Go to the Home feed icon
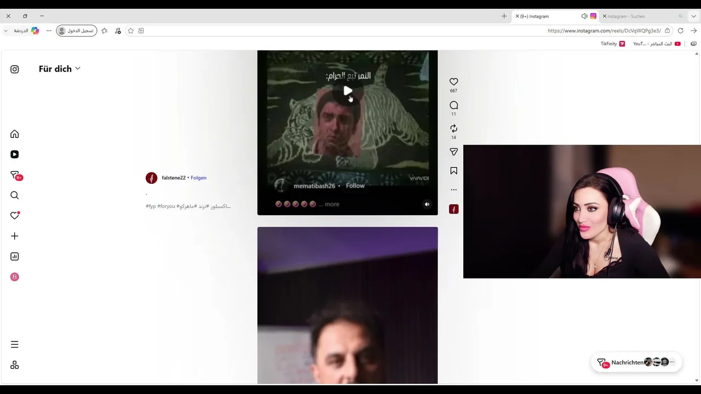This screenshot has height=394, width=701. click(x=15, y=134)
